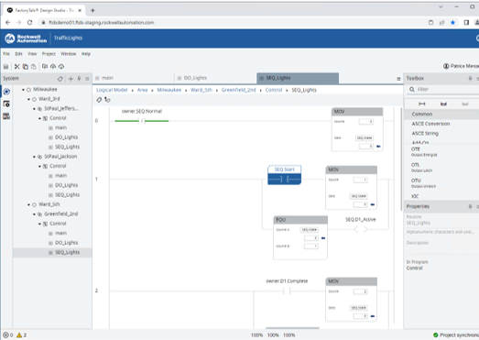
Task: Click the Toolbox Filter search field
Action: click(443, 89)
